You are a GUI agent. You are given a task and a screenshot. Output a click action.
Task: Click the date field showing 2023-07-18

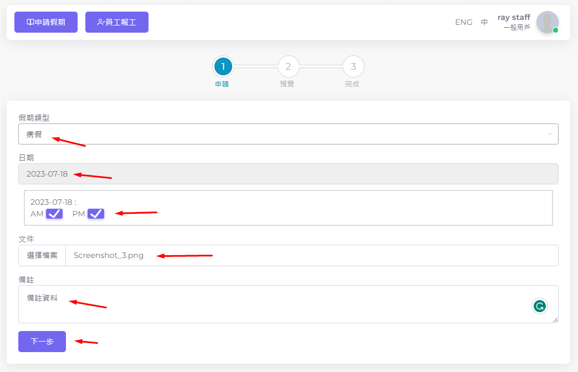coord(288,174)
